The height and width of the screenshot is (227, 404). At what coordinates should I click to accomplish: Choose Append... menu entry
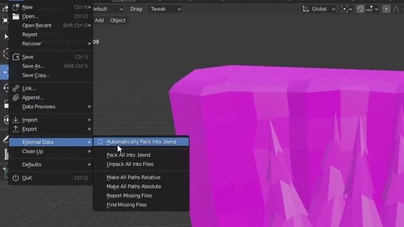51,98
